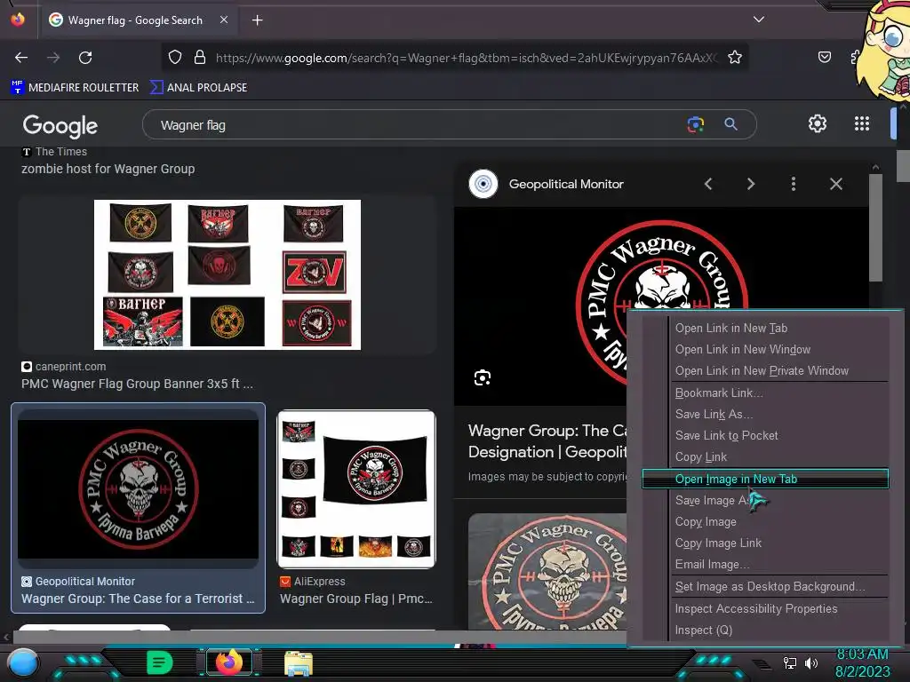
Task: Open Wagner Group: The Case for a Terrorist link
Action: click(138, 599)
